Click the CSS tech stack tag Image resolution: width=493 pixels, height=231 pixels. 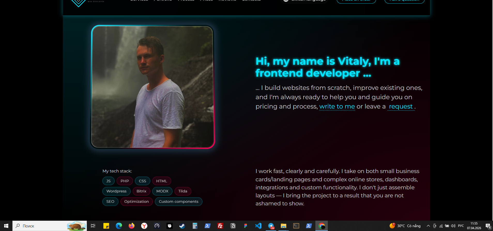142,181
